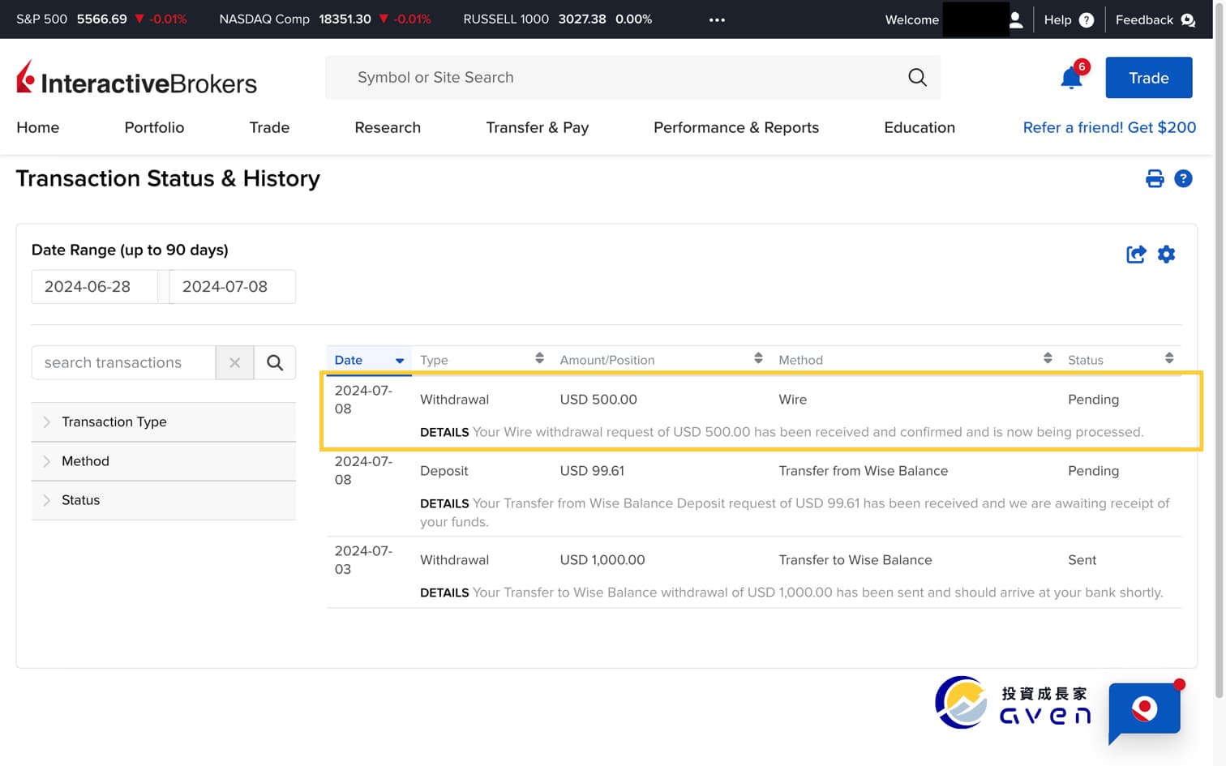The image size is (1226, 766).
Task: Click the start date field 2024-06-28
Action: 96,287
